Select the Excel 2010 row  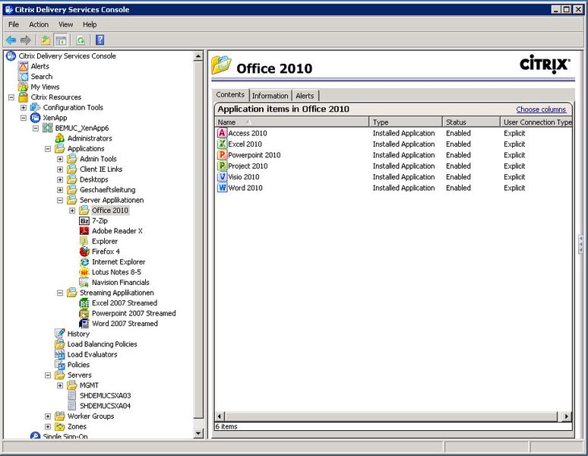click(x=394, y=144)
